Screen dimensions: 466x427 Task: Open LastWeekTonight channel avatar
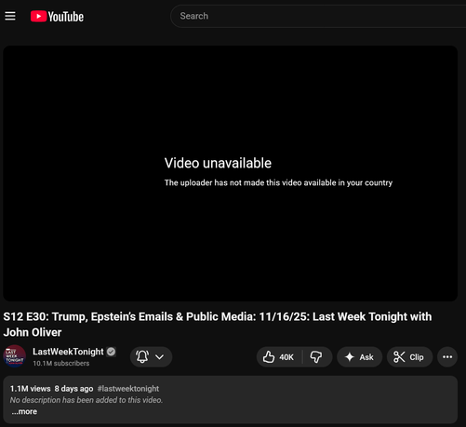[14, 356]
